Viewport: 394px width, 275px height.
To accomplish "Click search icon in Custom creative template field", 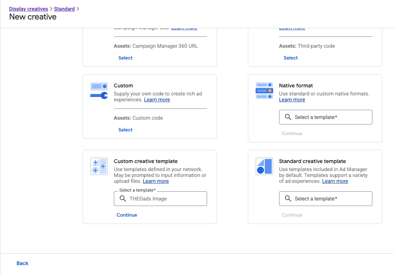I will (x=123, y=199).
